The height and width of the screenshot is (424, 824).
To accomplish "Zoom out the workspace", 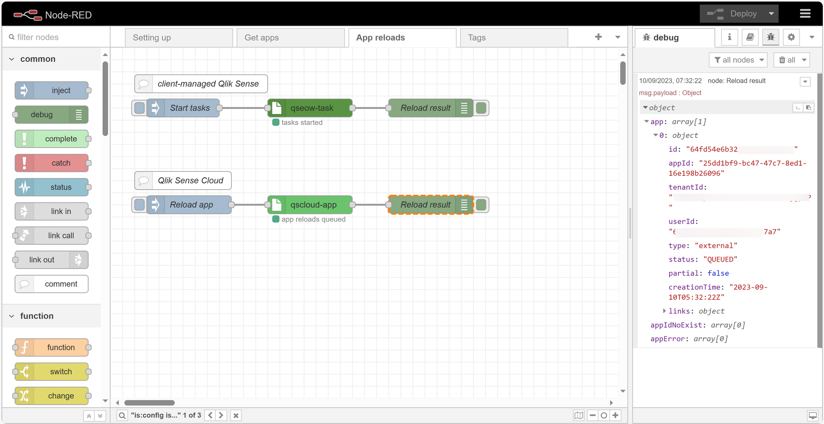I will point(592,415).
